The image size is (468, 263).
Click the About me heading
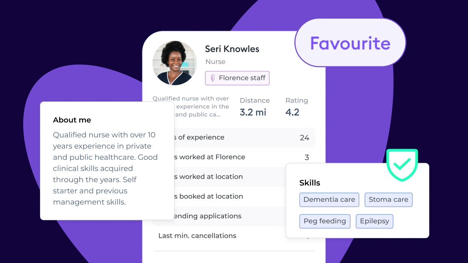pos(72,120)
